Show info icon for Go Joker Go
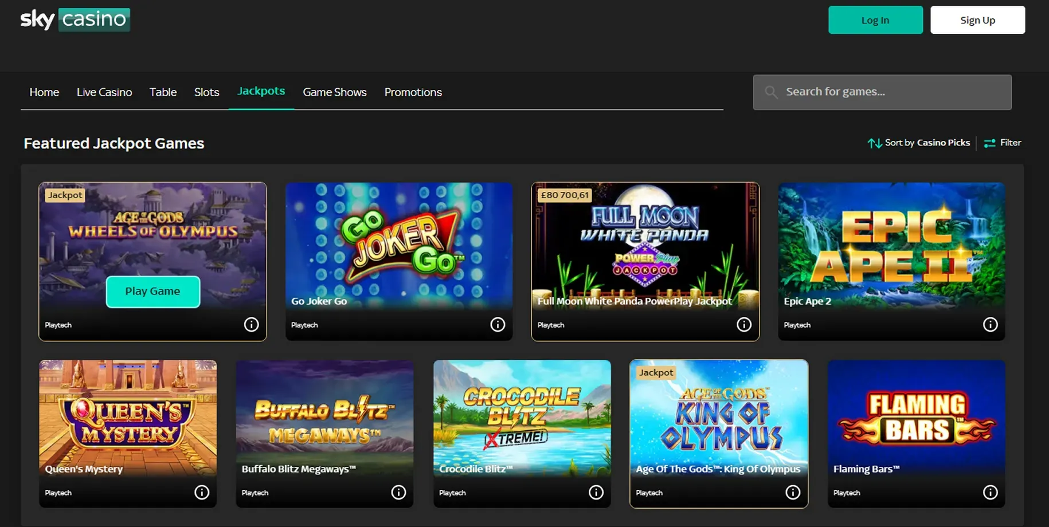Viewport: 1049px width, 527px height. (498, 324)
